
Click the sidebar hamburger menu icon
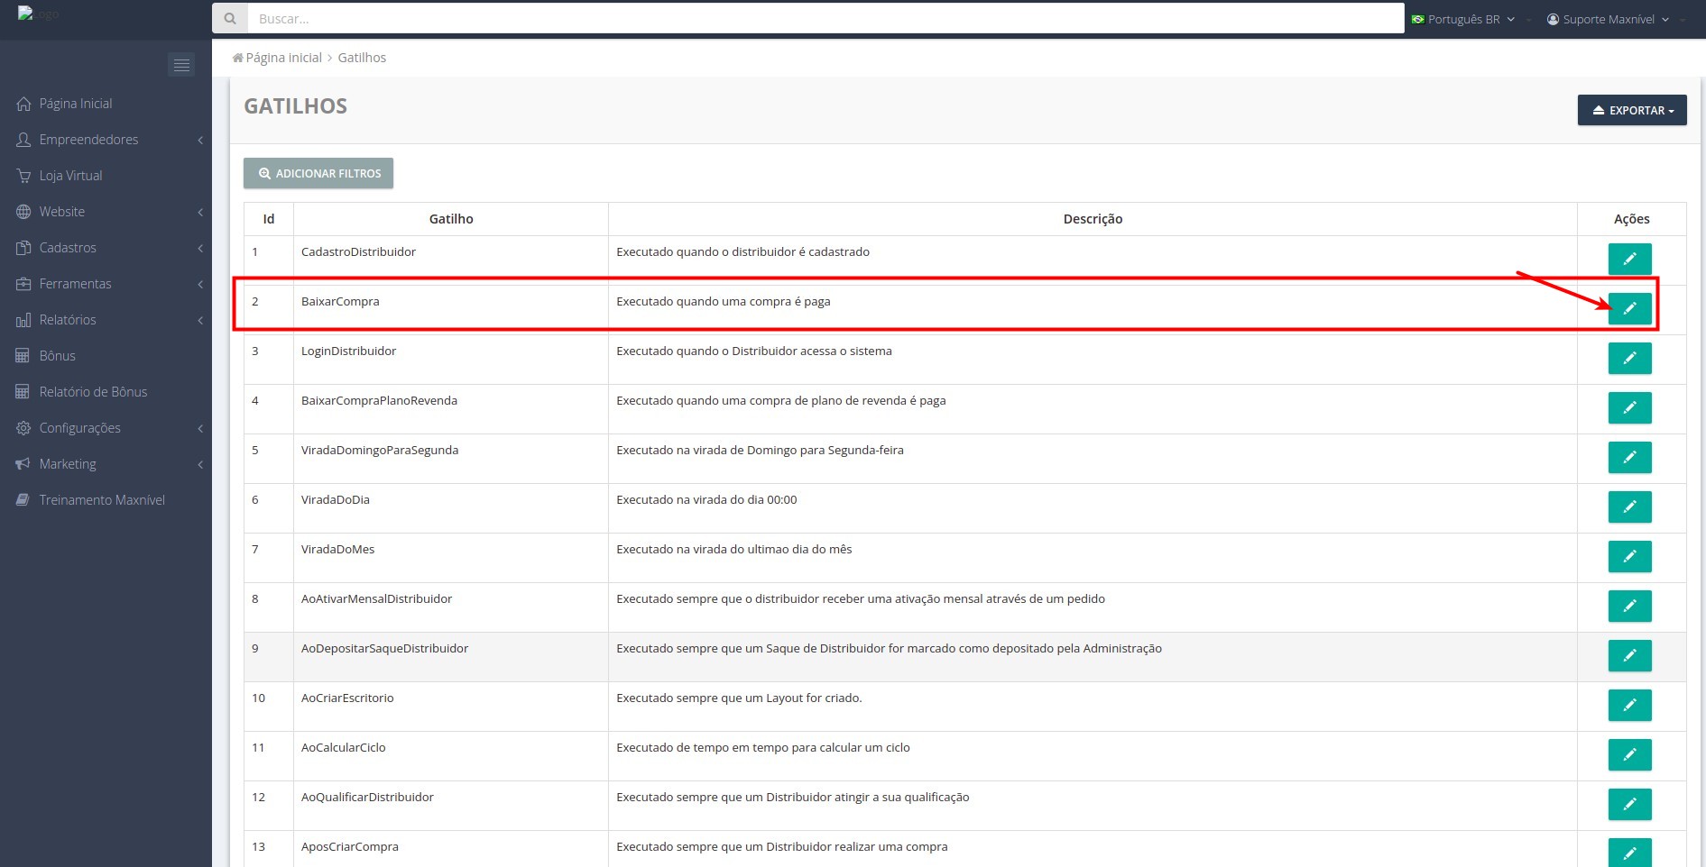[x=181, y=65]
